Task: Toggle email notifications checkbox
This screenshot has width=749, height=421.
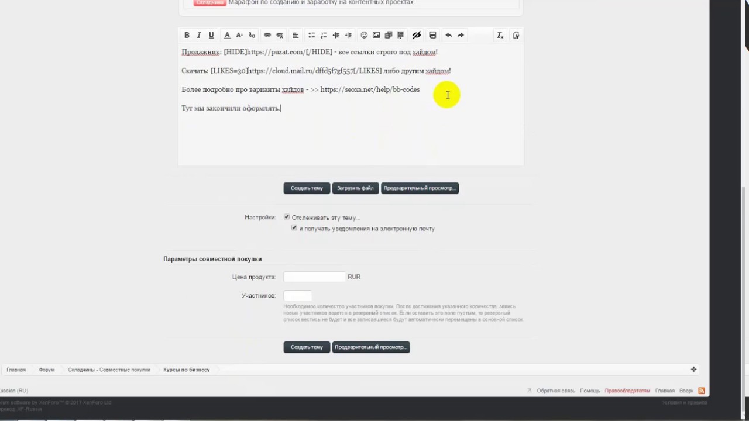Action: pos(294,228)
